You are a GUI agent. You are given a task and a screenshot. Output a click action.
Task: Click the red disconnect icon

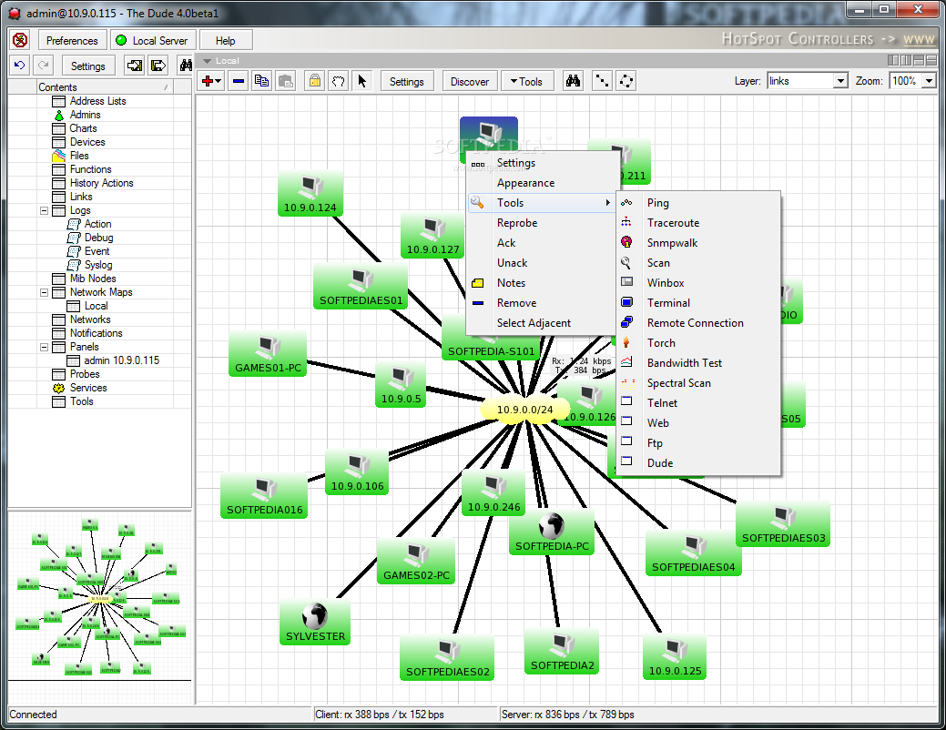tap(20, 40)
